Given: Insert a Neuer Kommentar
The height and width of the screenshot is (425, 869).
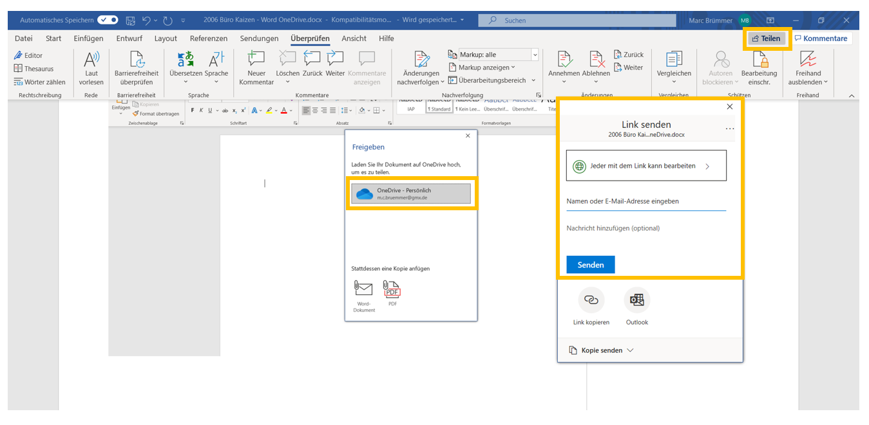Looking at the screenshot, I should (256, 68).
